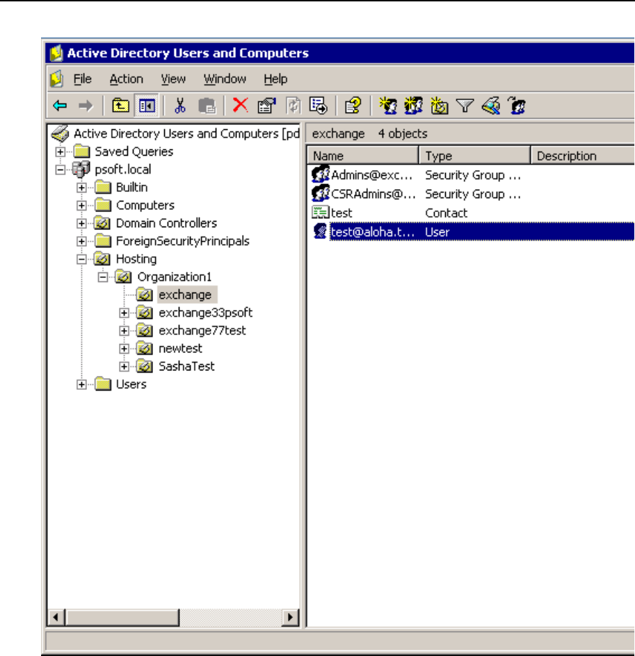The image size is (635, 656).
Task: Expand the ForeignSecurityPrincipals folder
Action: (x=81, y=241)
